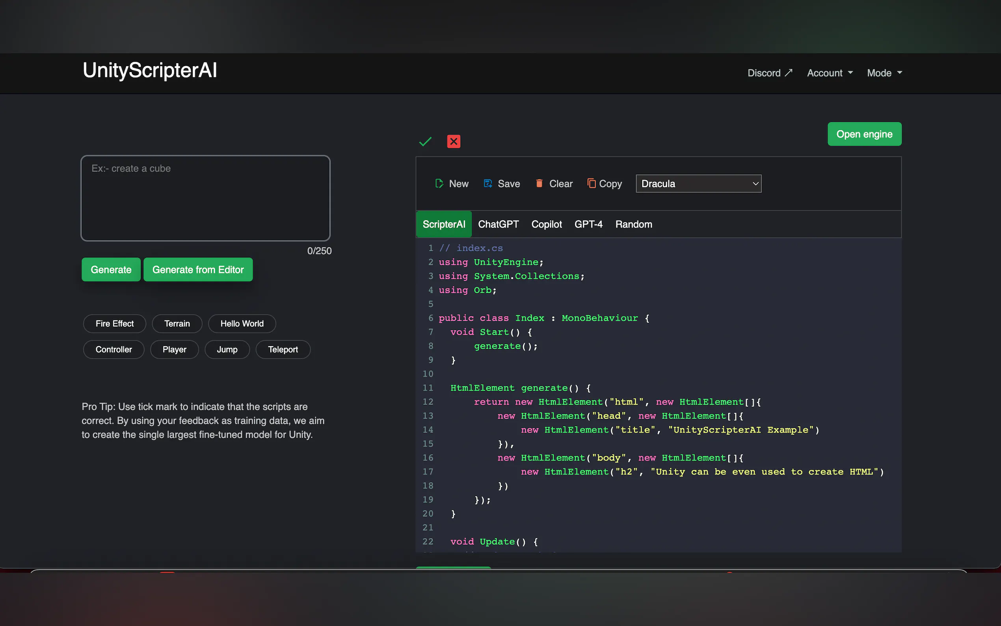1001x626 pixels.
Task: Click the Open engine button
Action: [864, 134]
